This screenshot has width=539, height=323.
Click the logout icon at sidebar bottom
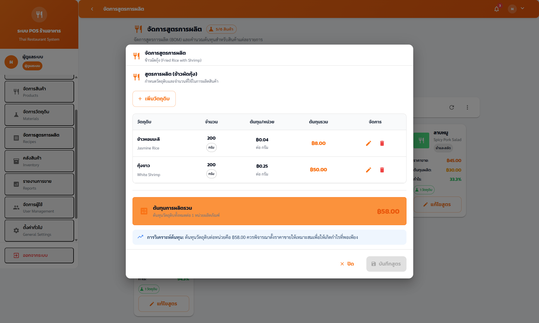pyautogui.click(x=15, y=255)
